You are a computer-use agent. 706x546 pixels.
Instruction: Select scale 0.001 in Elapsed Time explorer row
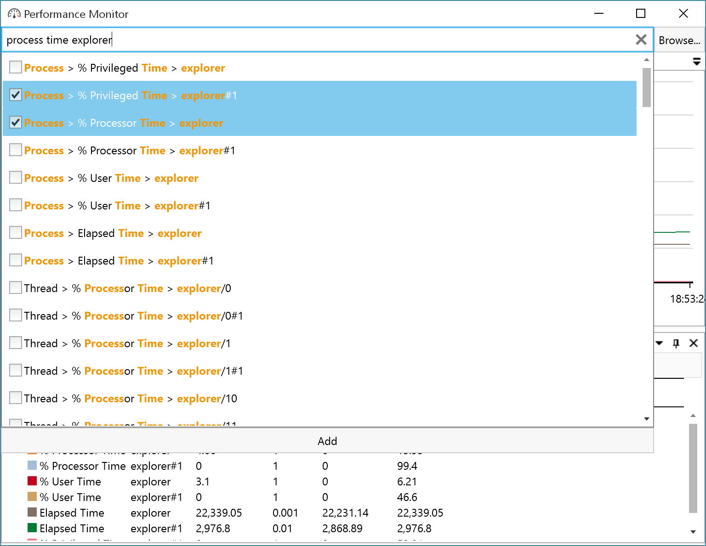pyautogui.click(x=285, y=513)
